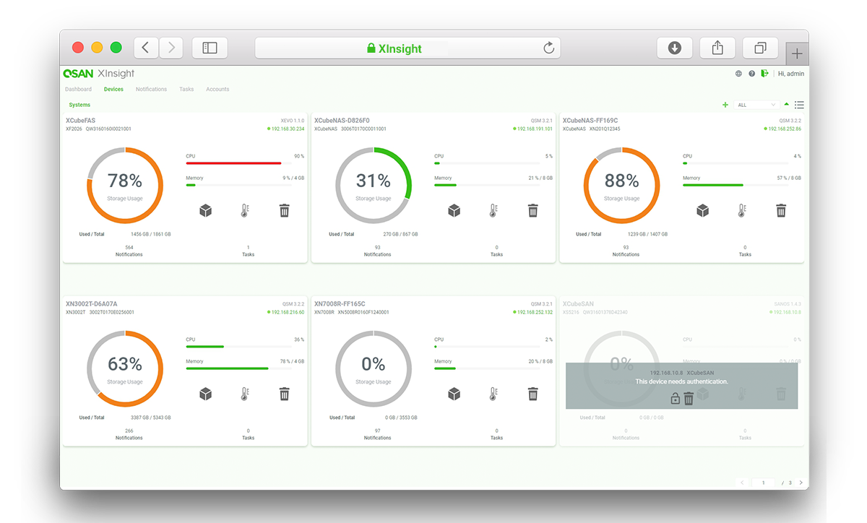Click the page number input field

(x=763, y=483)
